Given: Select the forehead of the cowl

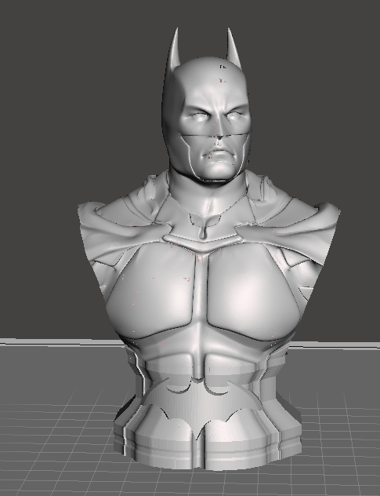Looking at the screenshot, I should point(211,86).
